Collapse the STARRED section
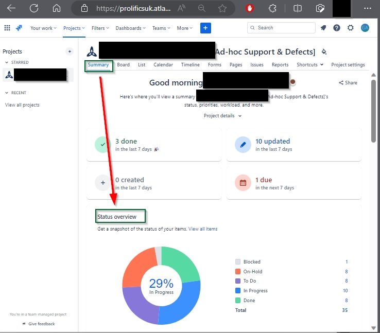 pyautogui.click(x=7, y=62)
